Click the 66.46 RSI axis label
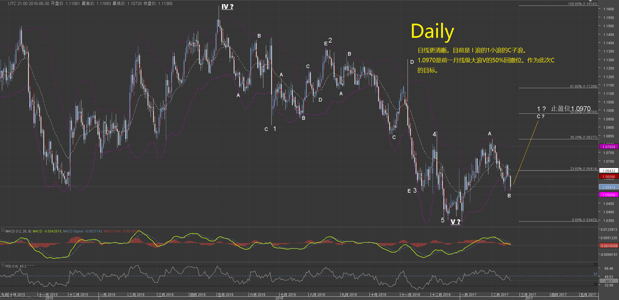619x300 pixels. (609, 269)
